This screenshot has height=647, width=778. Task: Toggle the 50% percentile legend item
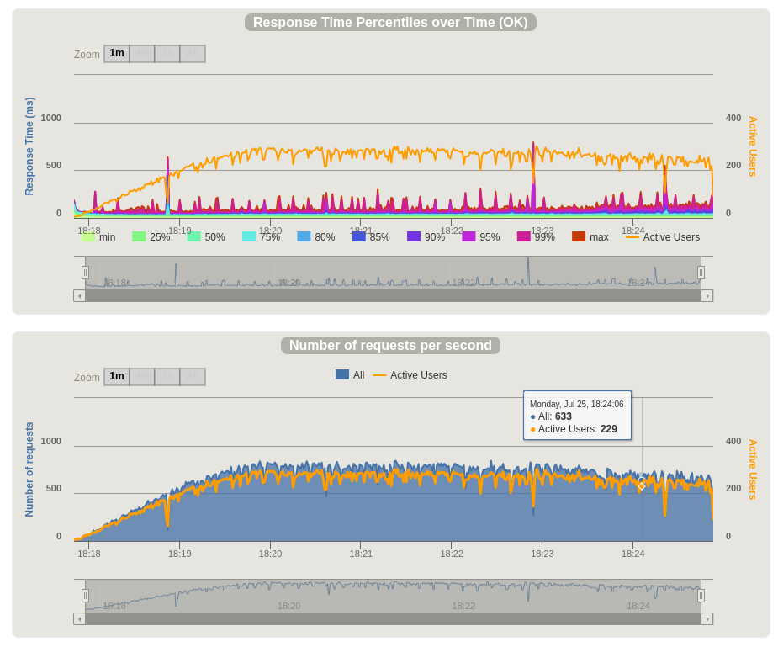click(x=194, y=237)
